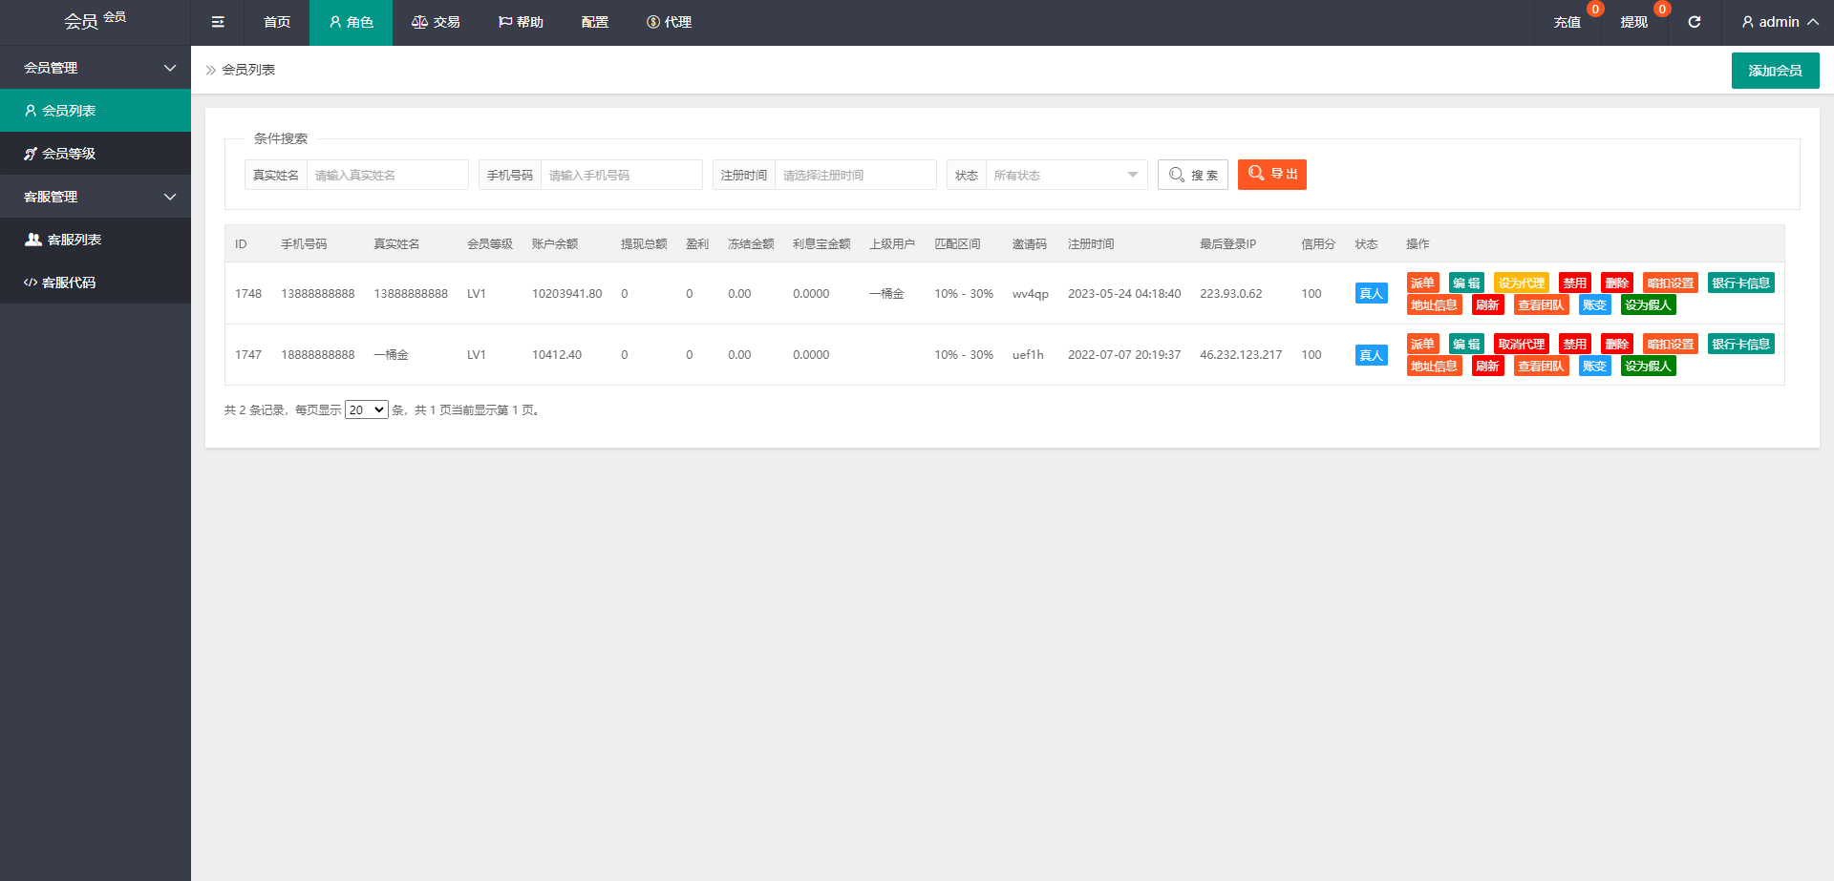Viewport: 1834px width, 881px height.
Task: Open the 代理 top menu
Action: (669, 22)
